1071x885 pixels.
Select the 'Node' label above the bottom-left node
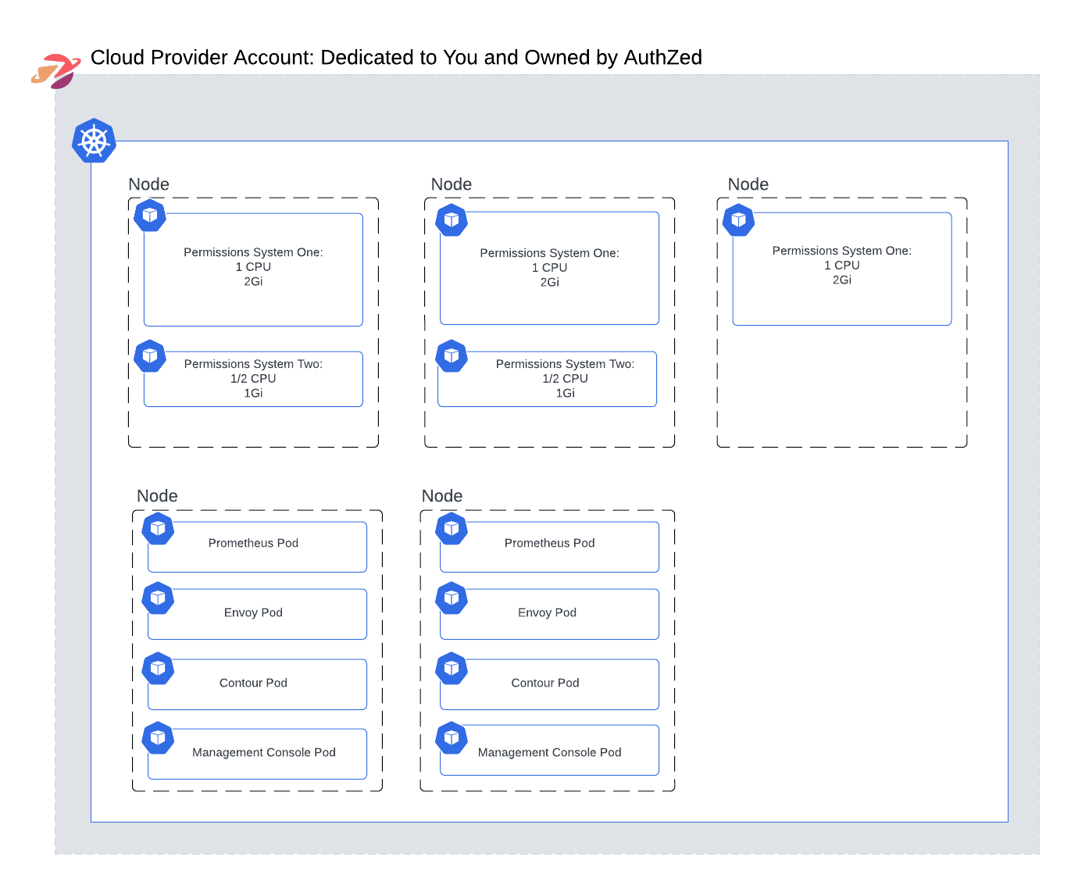coord(157,496)
